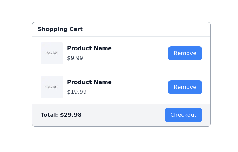Screen dimensions: 238x152
Task: Click the Total label in the footer
Action: 49,115
